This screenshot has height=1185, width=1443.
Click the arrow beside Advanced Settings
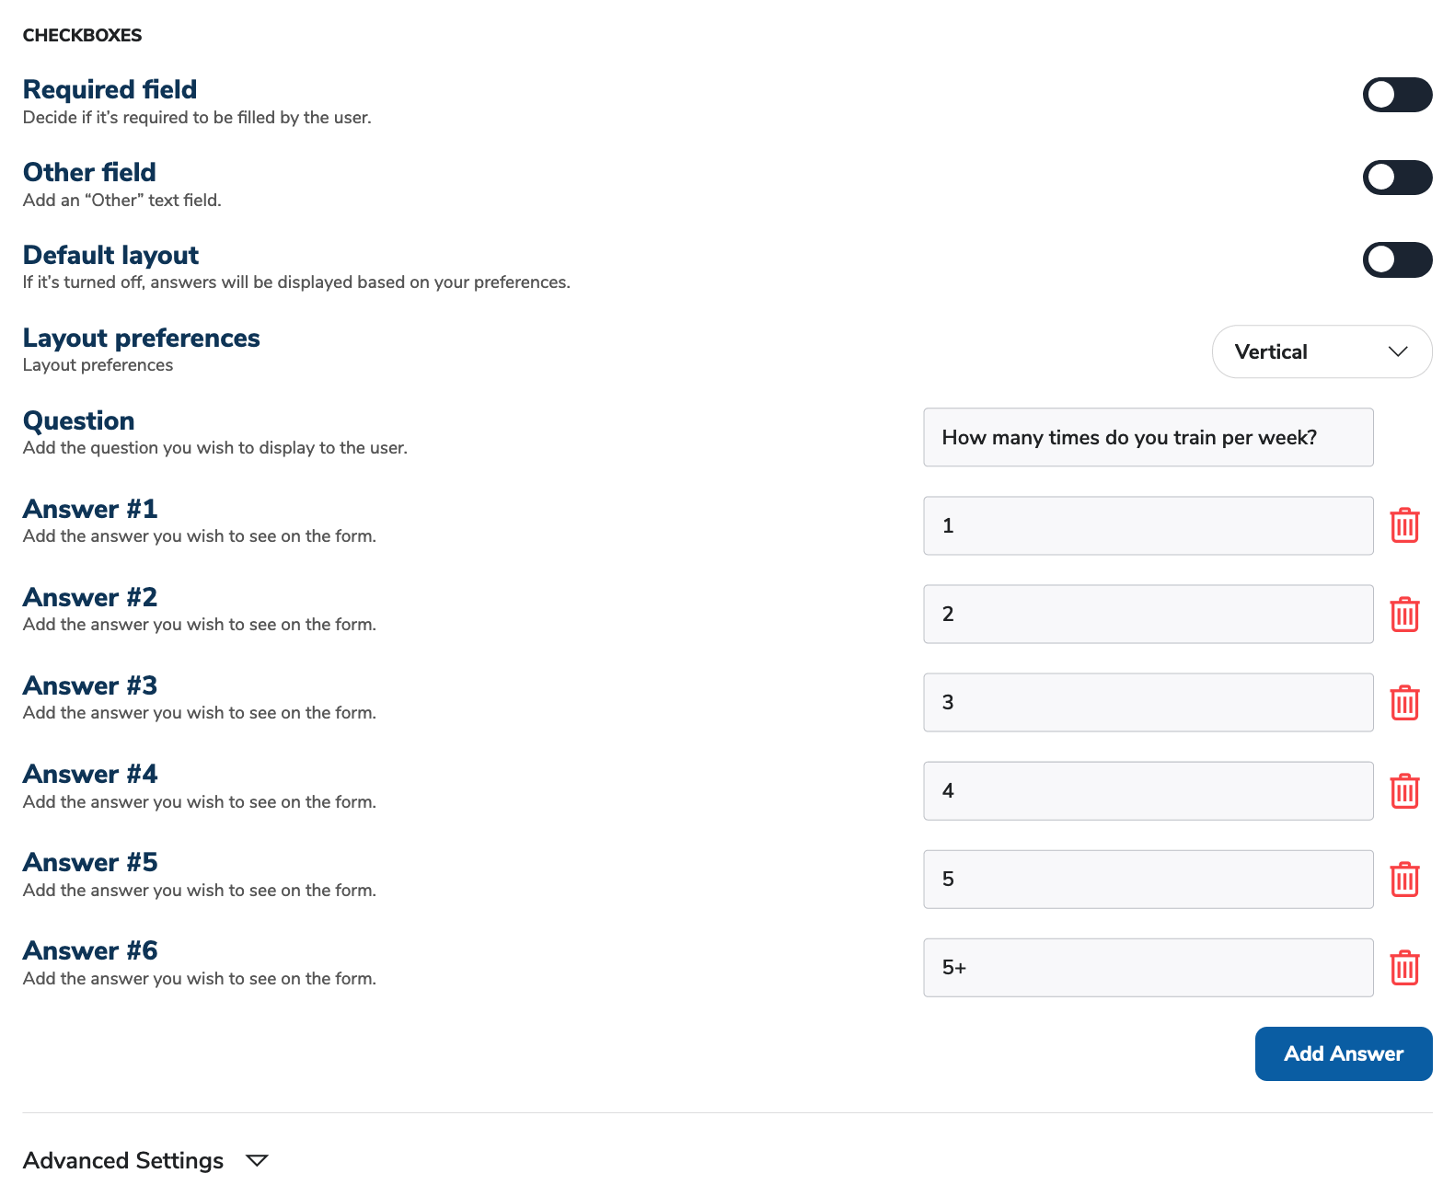pyautogui.click(x=257, y=1161)
